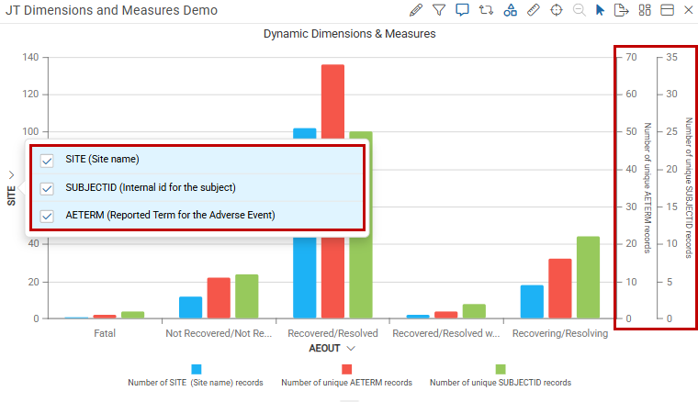Click the blue Recovering/Resolving bar

[532, 301]
